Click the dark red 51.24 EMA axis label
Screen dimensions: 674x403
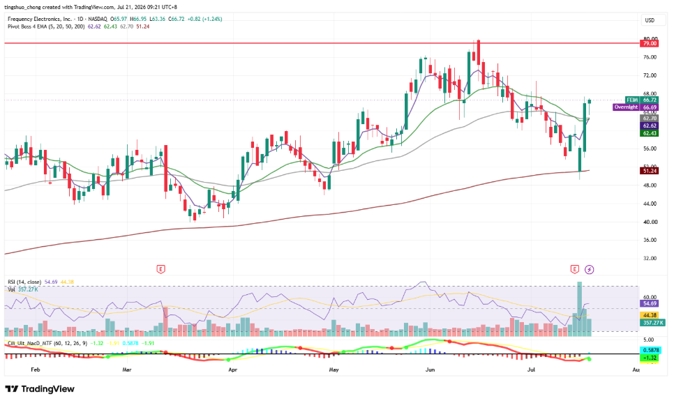pyautogui.click(x=649, y=171)
